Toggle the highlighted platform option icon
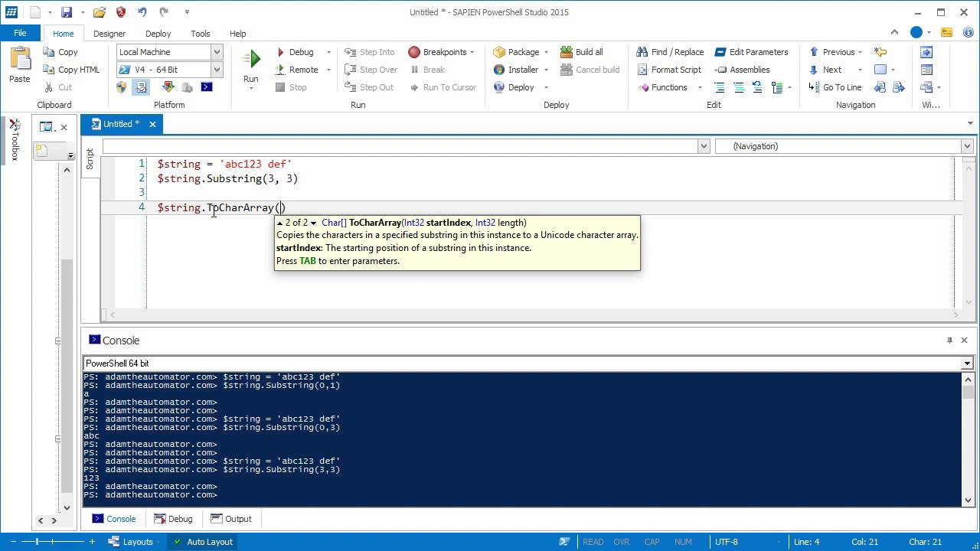Viewport: 980px width, 551px height. (x=141, y=87)
